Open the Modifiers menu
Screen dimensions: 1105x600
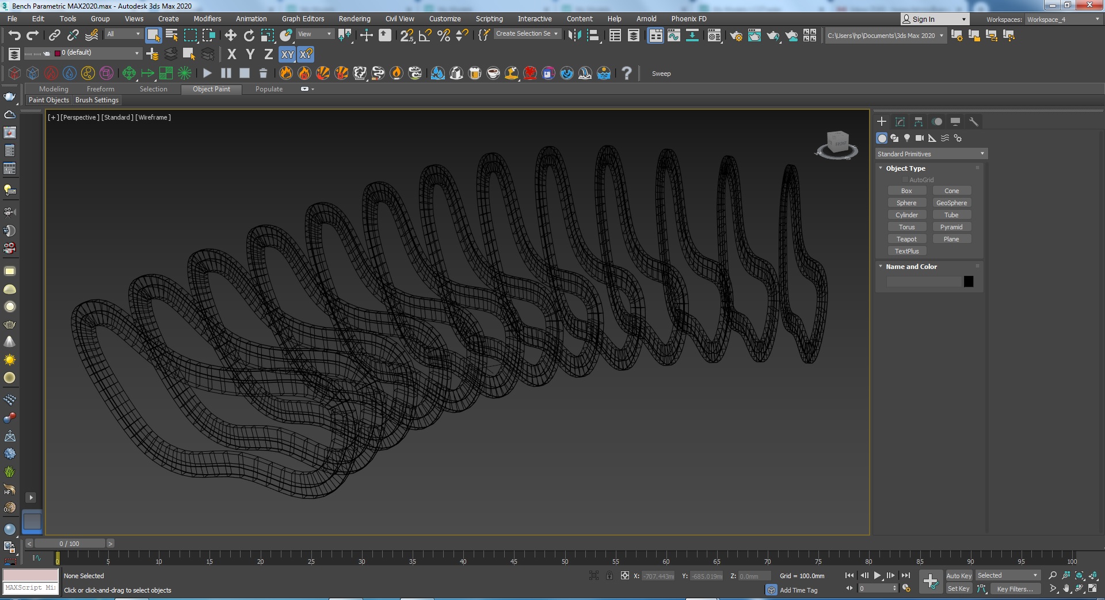coord(207,19)
